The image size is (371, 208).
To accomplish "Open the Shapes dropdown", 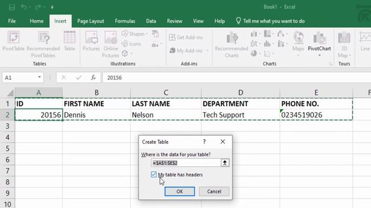I will click(134, 34).
